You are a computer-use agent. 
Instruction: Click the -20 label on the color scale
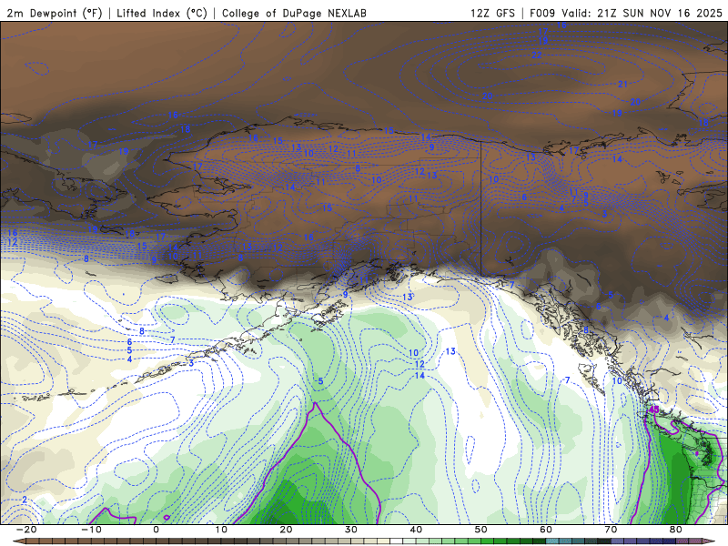coord(26,530)
